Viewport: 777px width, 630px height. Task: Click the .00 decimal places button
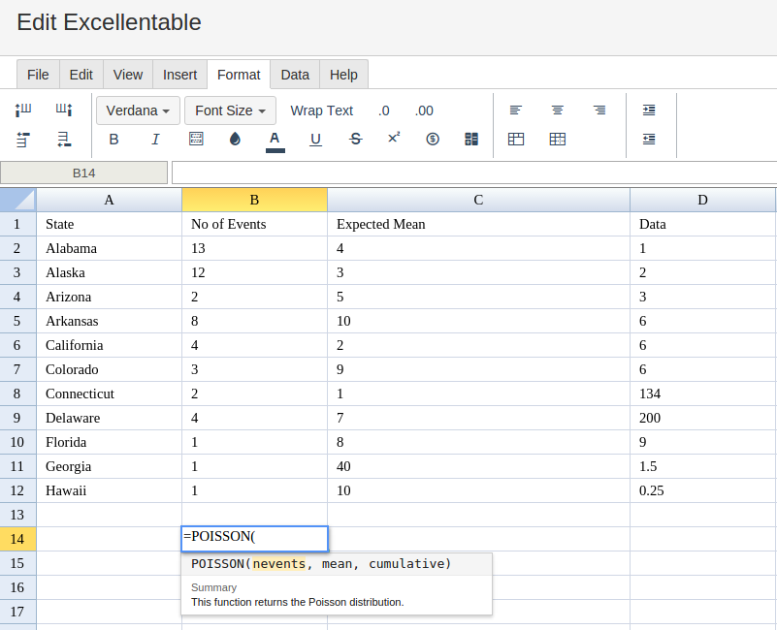424,110
